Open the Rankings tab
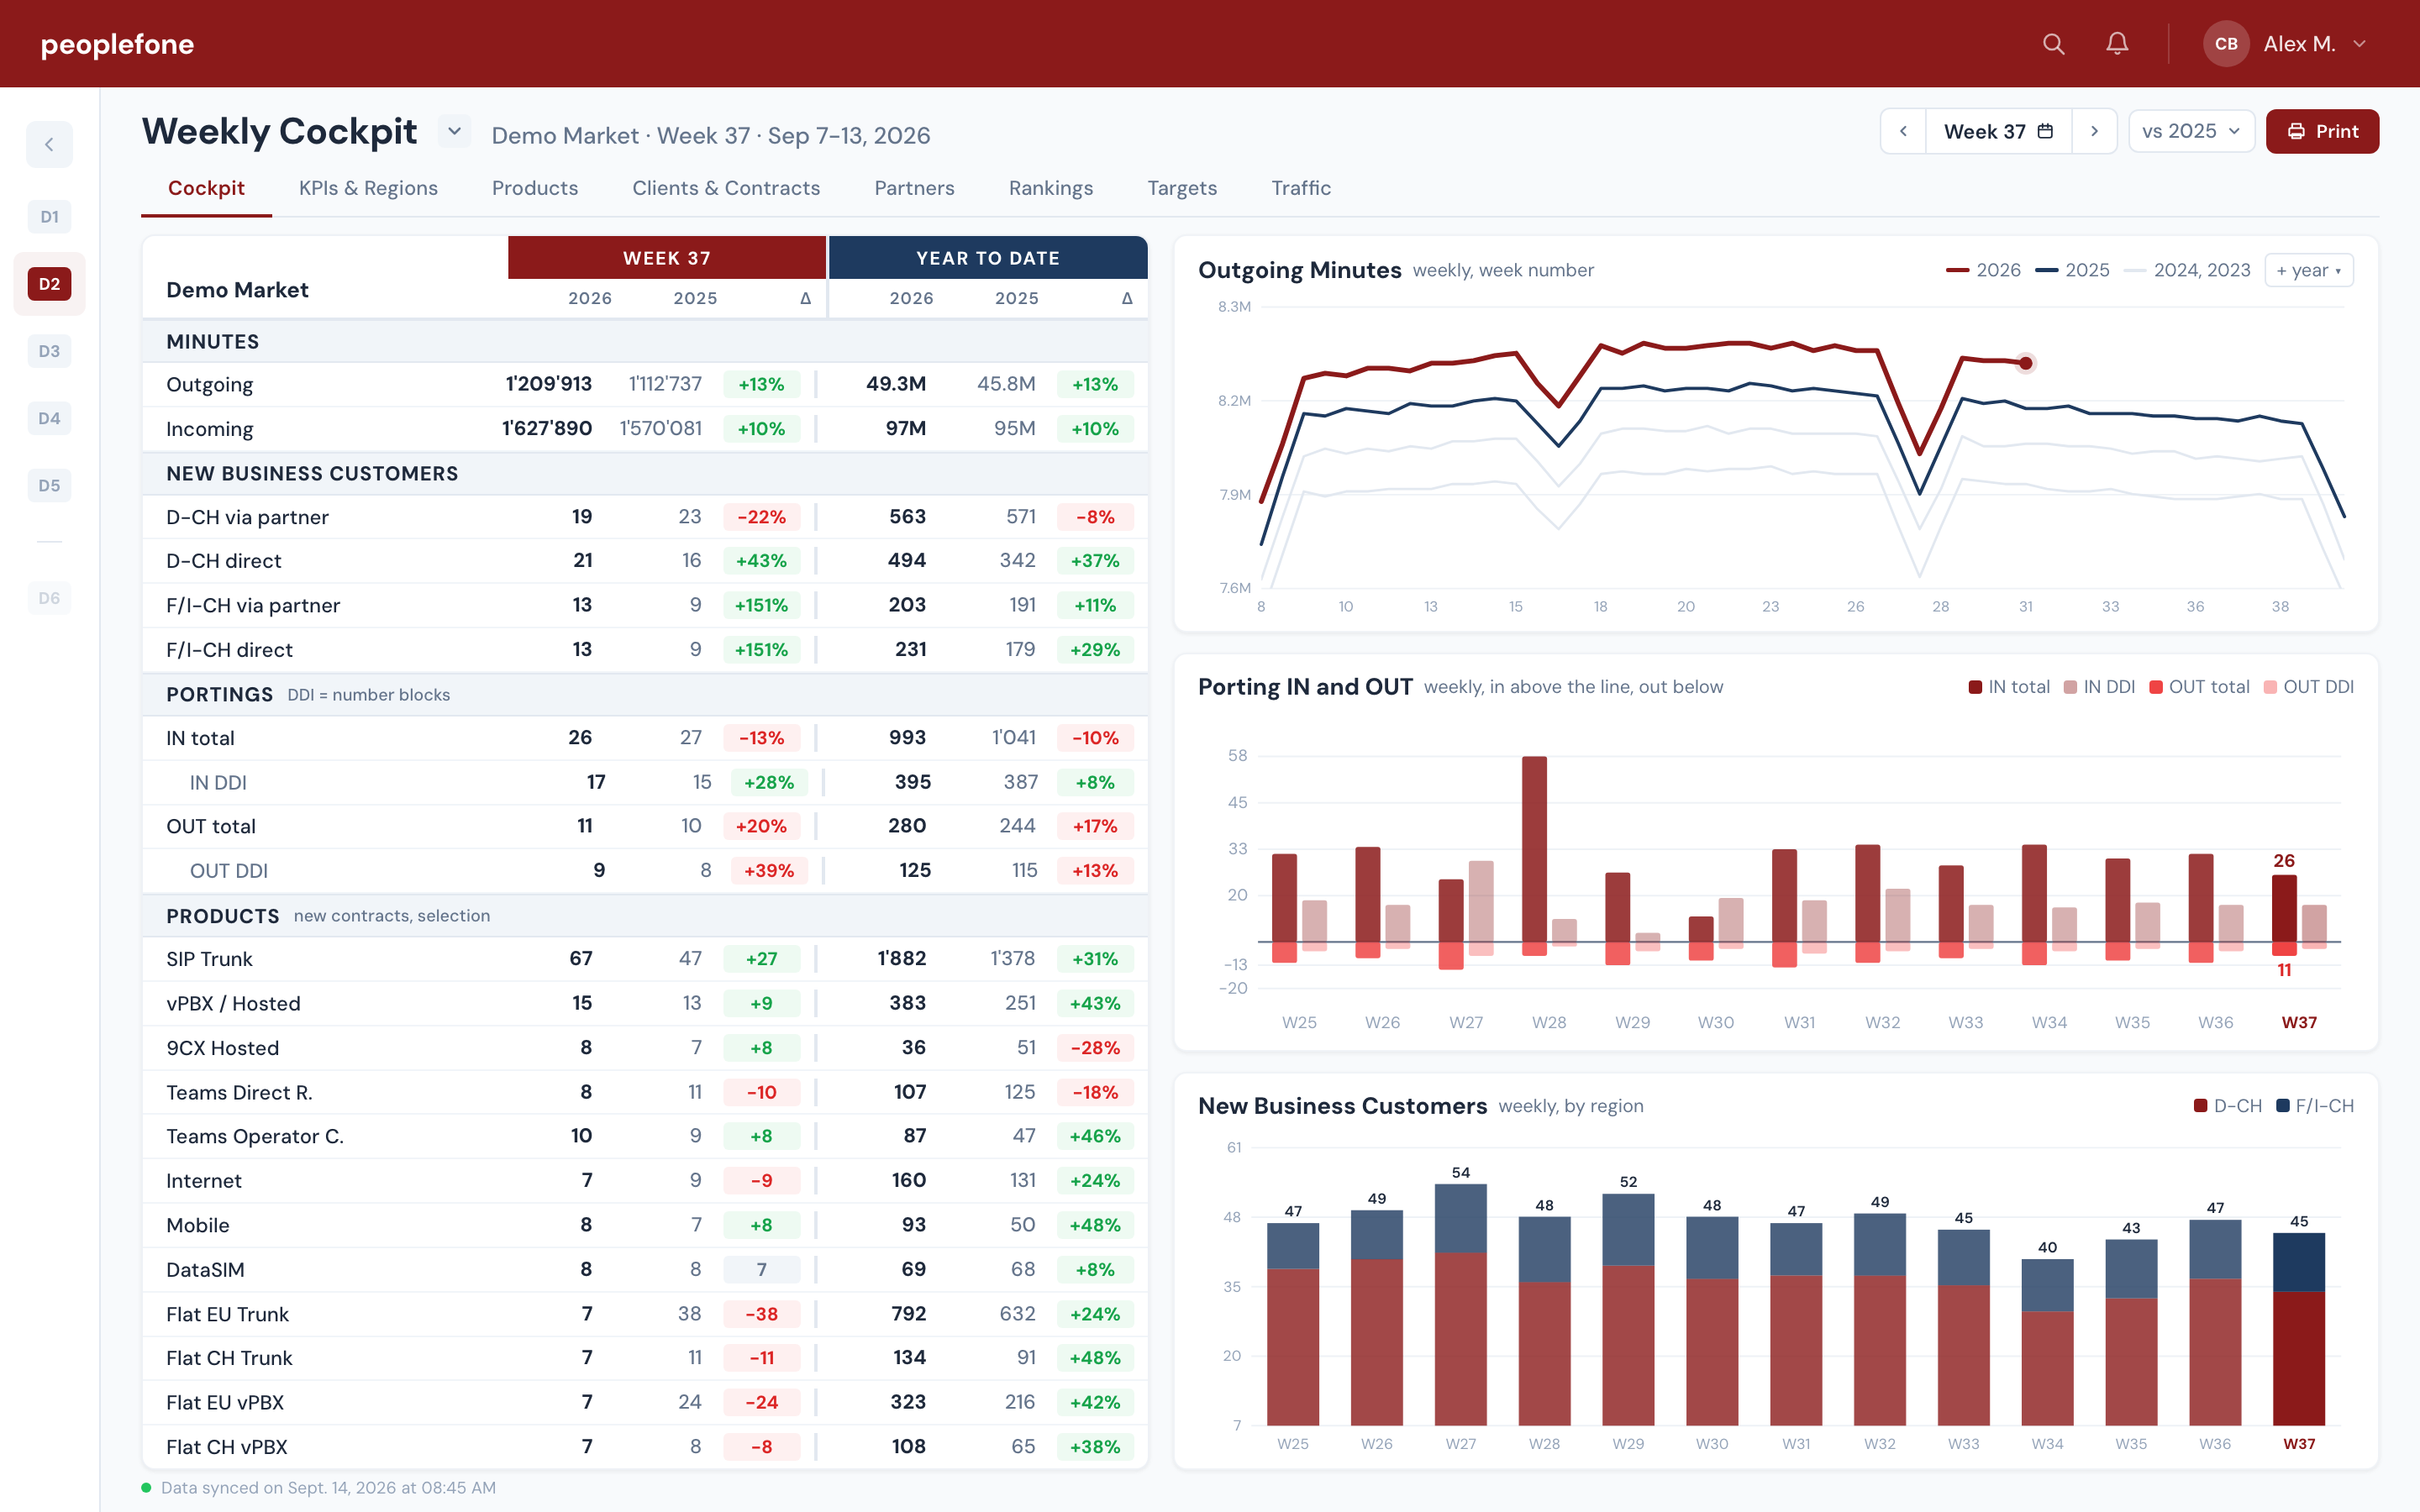2420x1512 pixels. click(1051, 188)
